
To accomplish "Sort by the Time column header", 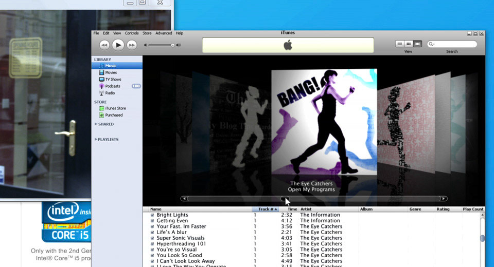I will [x=289, y=209].
